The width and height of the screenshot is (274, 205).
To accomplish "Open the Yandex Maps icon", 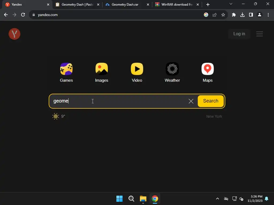I will point(208,69).
